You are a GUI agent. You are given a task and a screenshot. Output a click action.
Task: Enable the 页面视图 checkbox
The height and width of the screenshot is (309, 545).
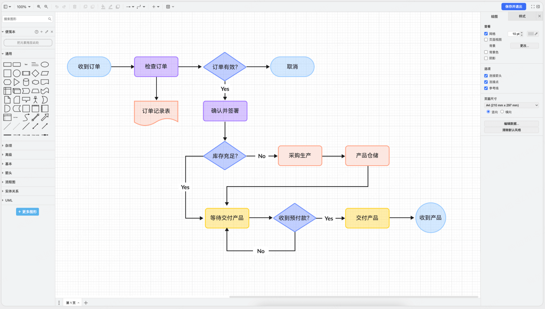pyautogui.click(x=486, y=40)
